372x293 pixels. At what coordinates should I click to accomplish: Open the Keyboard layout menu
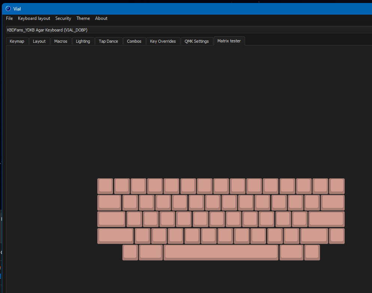pos(34,18)
